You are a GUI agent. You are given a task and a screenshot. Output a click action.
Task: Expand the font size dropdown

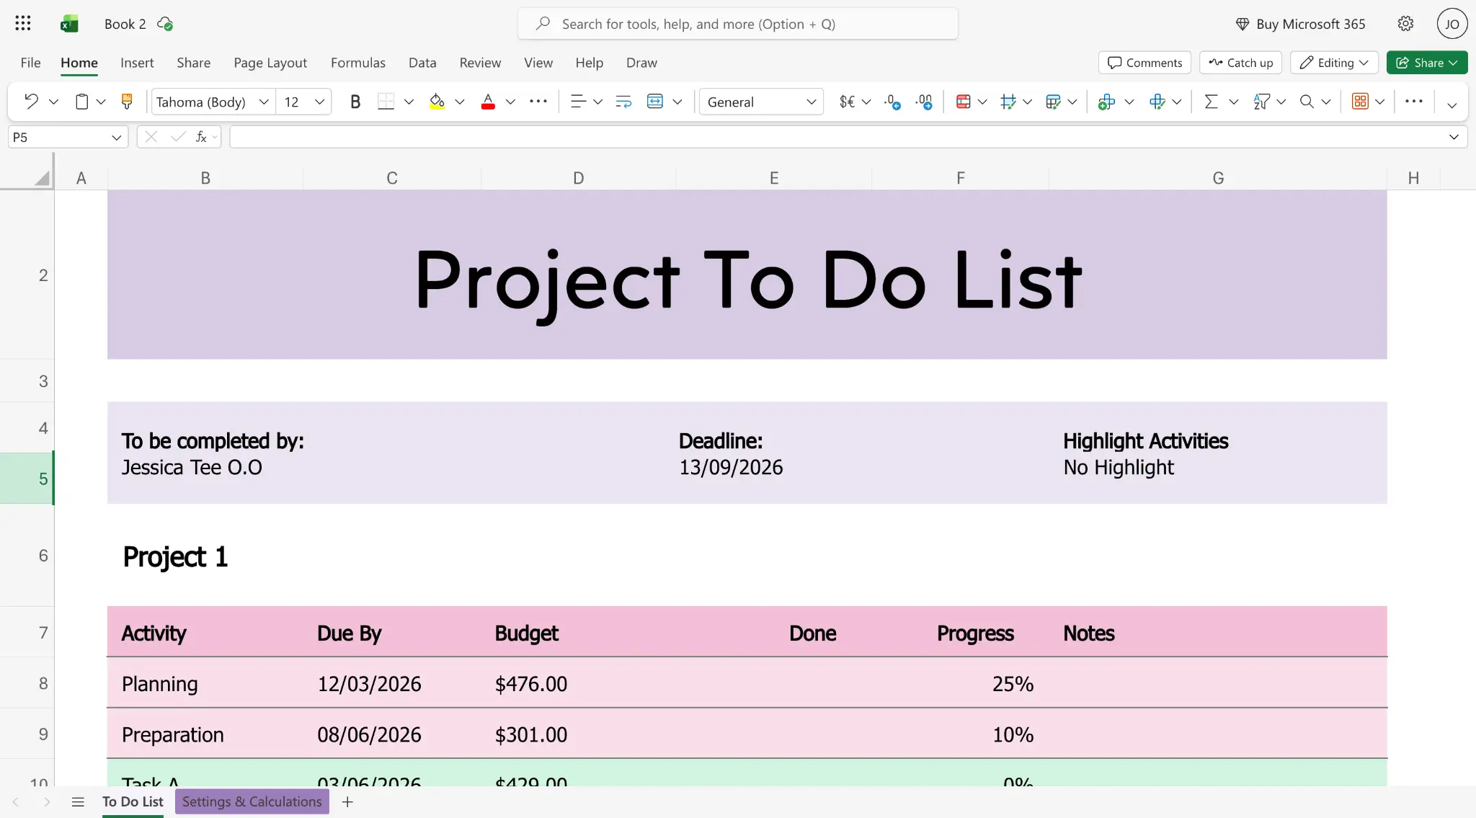coord(319,102)
